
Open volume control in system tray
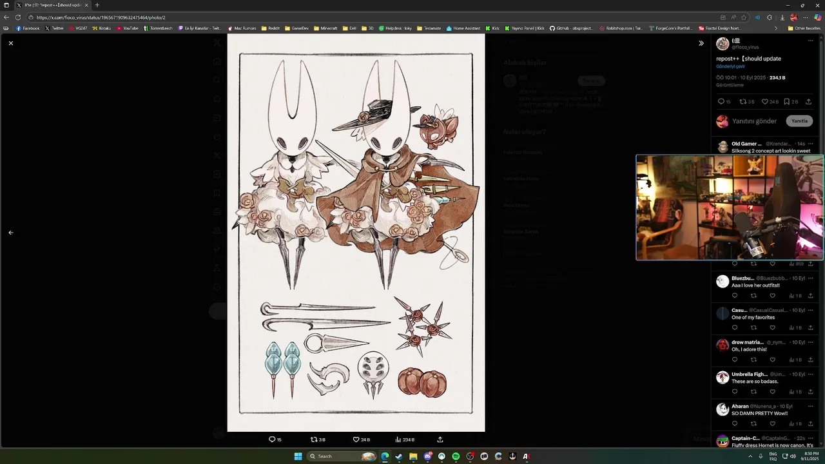[793, 456]
